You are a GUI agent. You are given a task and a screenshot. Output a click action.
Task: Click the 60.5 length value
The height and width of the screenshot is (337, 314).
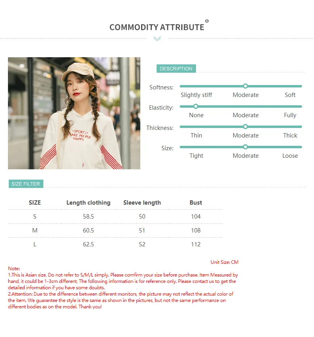pos(88,230)
